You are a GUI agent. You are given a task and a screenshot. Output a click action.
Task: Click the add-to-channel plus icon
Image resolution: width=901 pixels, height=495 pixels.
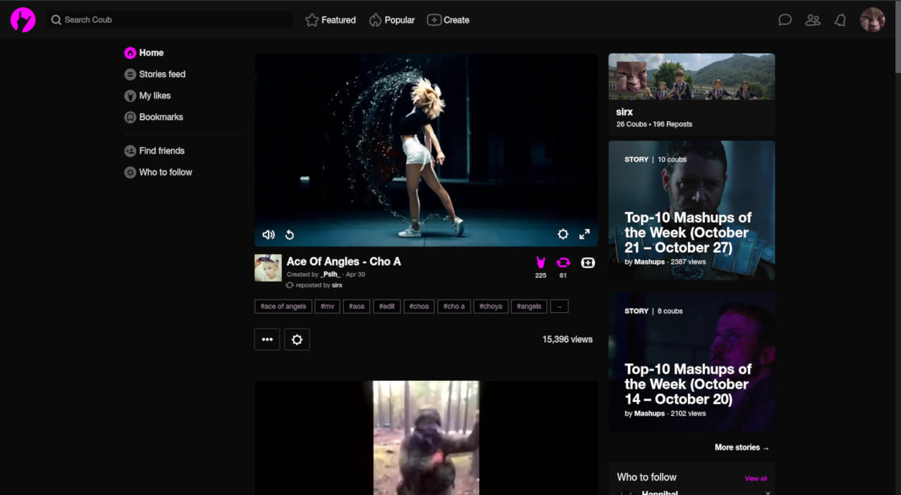pos(588,263)
